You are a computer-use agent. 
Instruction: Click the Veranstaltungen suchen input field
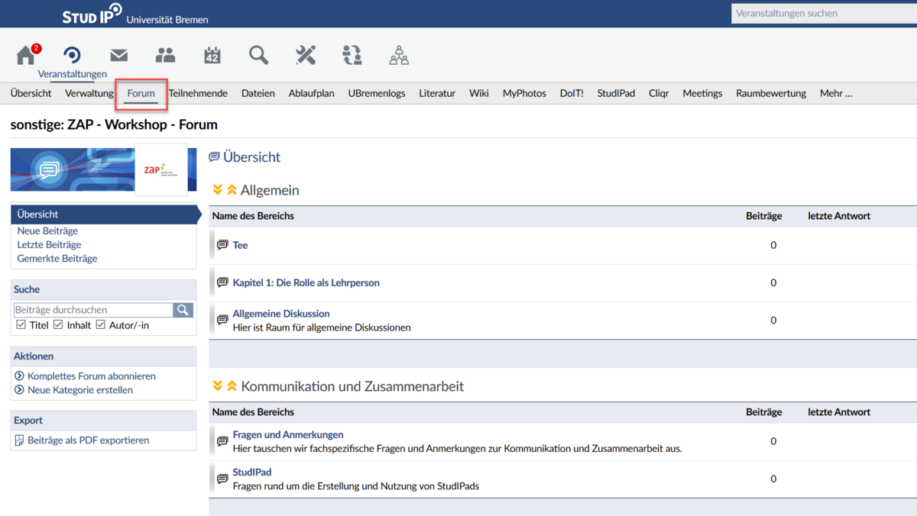pos(821,13)
